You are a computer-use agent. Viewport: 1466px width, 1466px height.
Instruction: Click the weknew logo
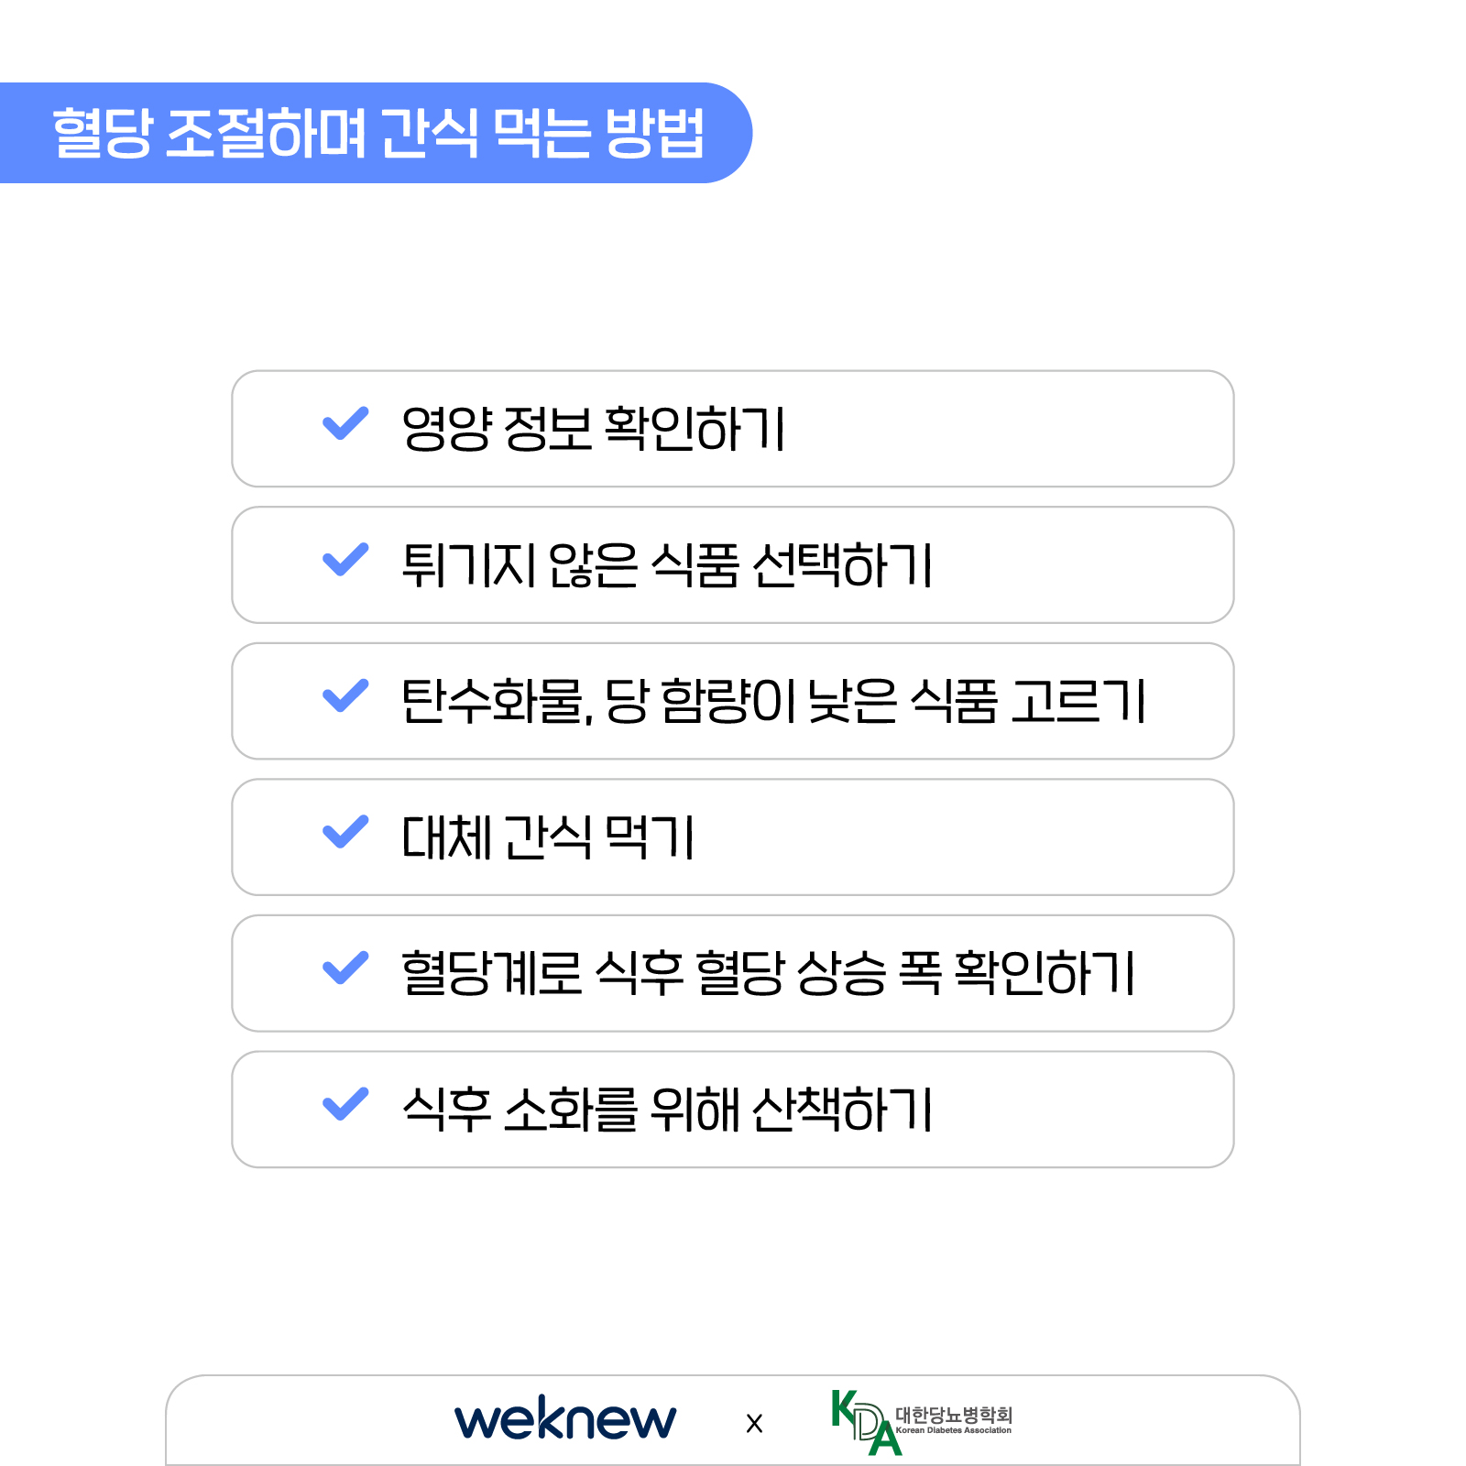(565, 1419)
